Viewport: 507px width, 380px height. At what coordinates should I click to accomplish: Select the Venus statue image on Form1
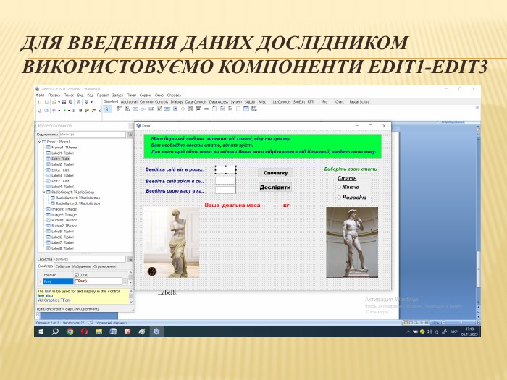172,242
